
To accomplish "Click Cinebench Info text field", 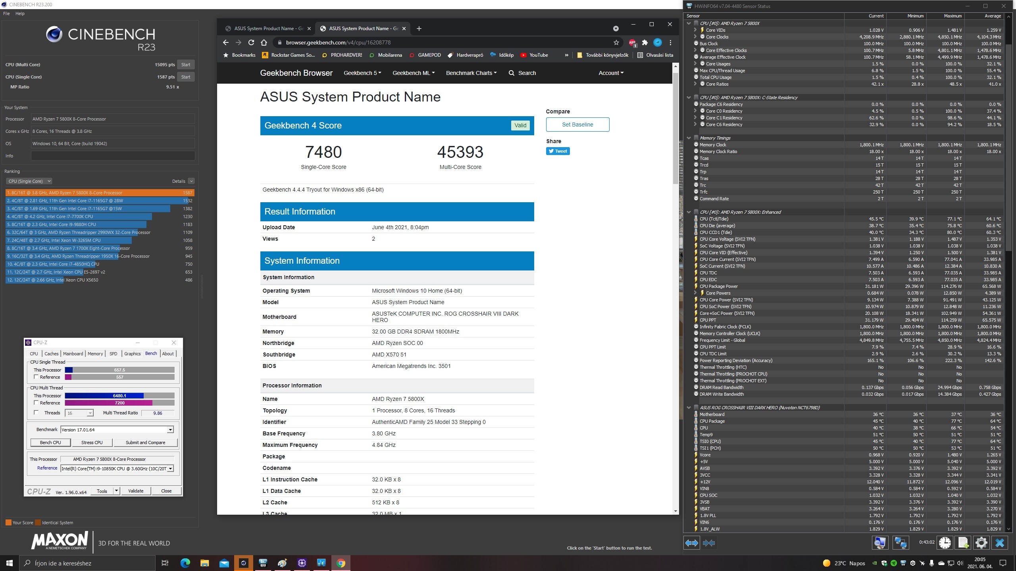I will (113, 156).
